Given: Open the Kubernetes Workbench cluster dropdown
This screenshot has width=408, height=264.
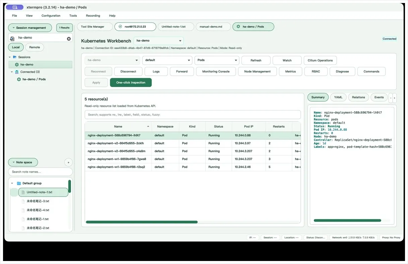Looking at the screenshot, I should tap(158, 41).
